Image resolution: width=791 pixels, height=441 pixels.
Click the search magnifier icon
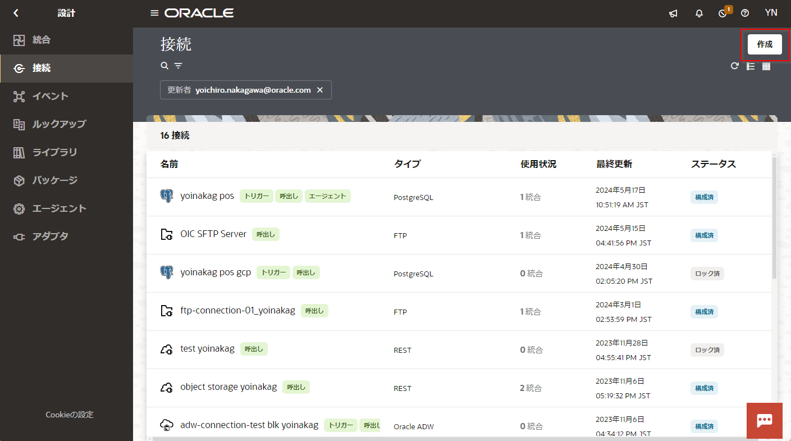164,66
